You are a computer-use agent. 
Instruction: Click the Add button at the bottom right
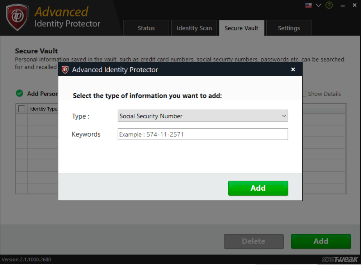click(x=321, y=241)
